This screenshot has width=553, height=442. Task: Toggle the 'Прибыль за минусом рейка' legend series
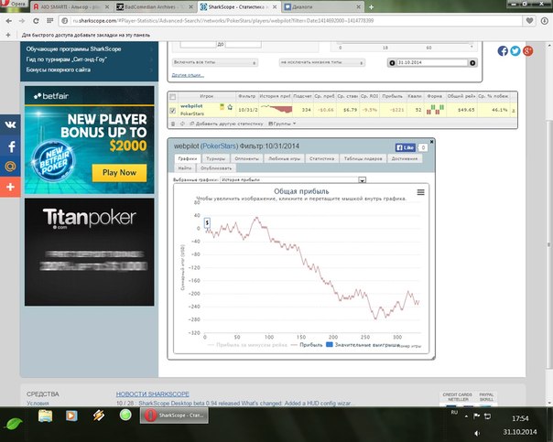point(247,345)
